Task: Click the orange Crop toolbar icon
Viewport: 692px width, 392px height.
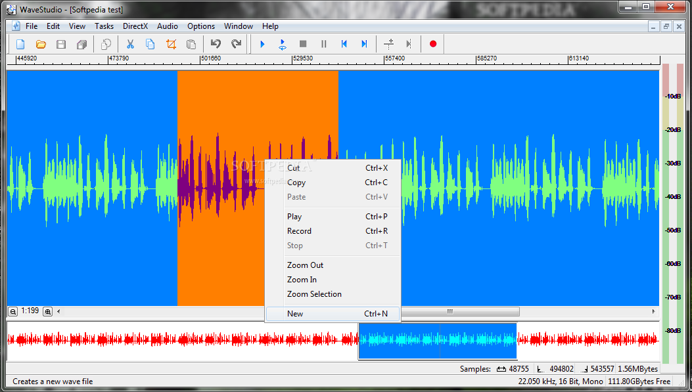Action: tap(171, 44)
